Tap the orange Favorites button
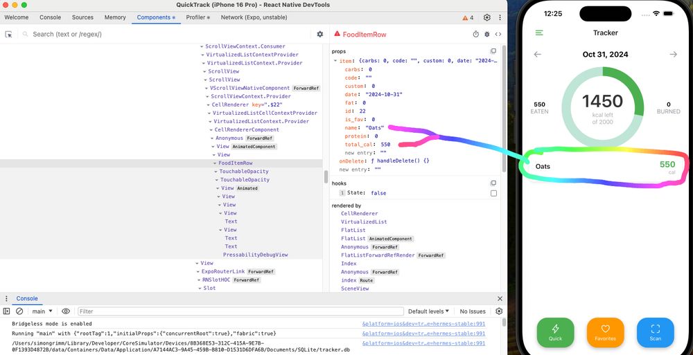This screenshot has height=355, width=693. click(x=606, y=332)
